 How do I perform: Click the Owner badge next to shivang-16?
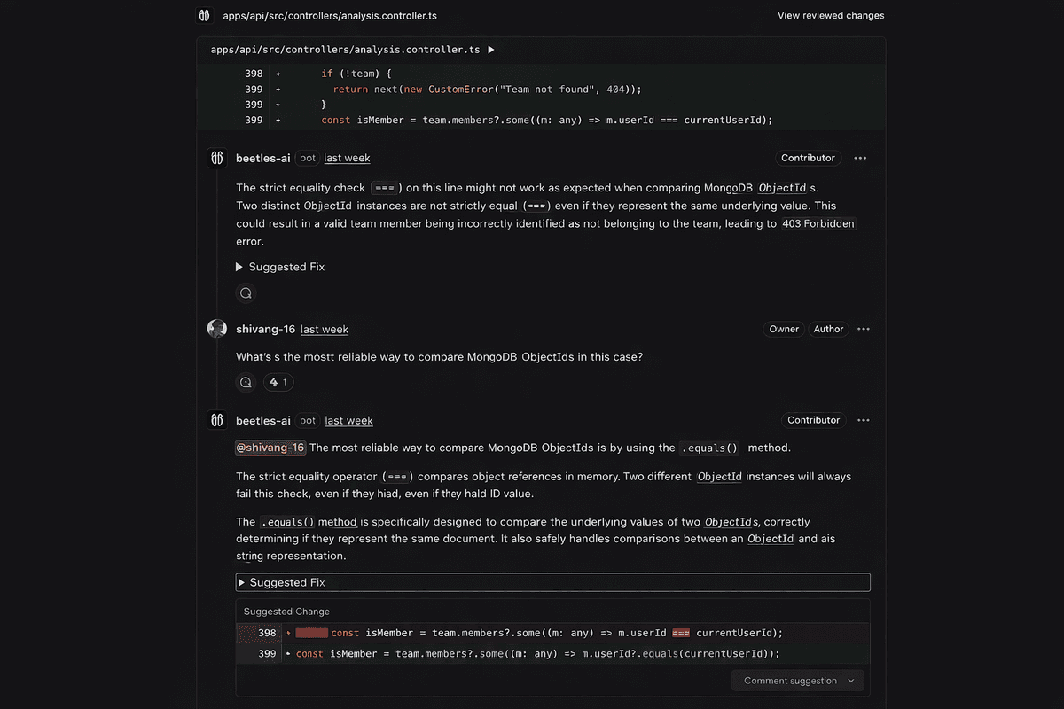[784, 328]
